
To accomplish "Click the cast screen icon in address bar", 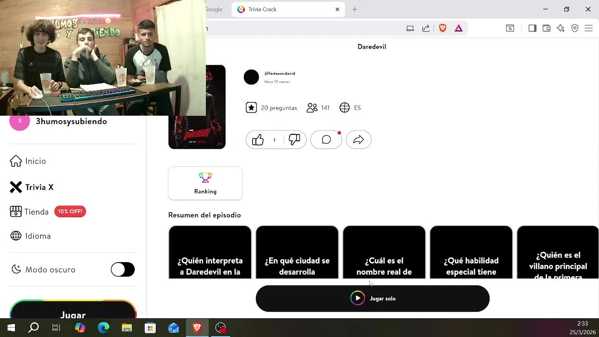I will [x=410, y=29].
